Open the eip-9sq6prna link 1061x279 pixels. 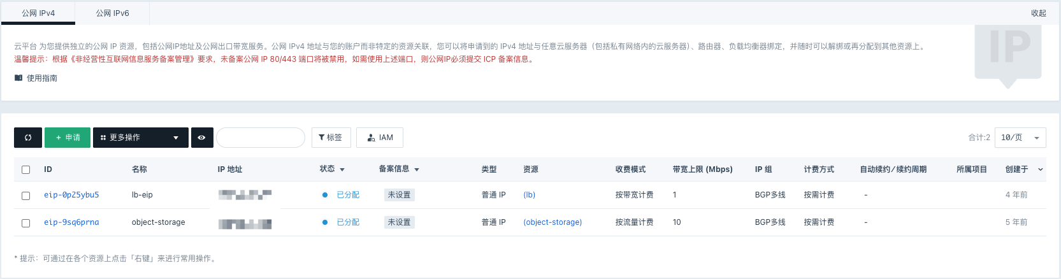(x=71, y=222)
